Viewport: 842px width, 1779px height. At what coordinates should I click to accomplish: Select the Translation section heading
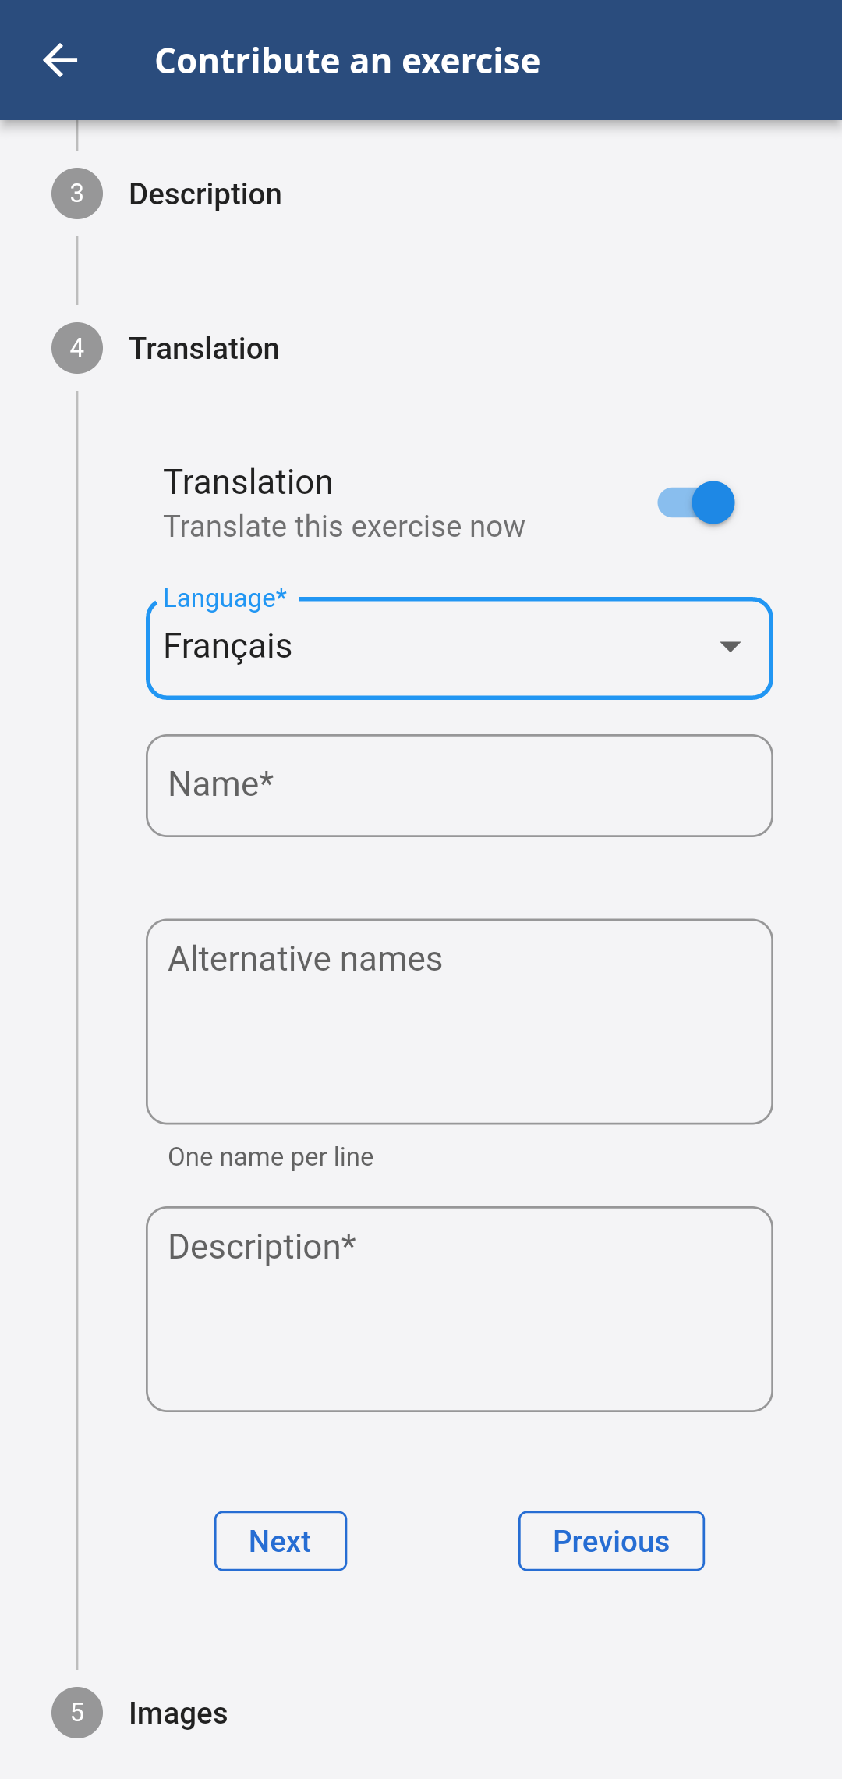coord(248,481)
